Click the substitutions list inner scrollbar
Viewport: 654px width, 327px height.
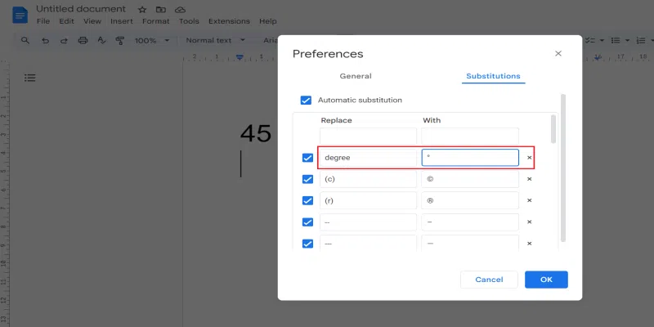point(553,129)
